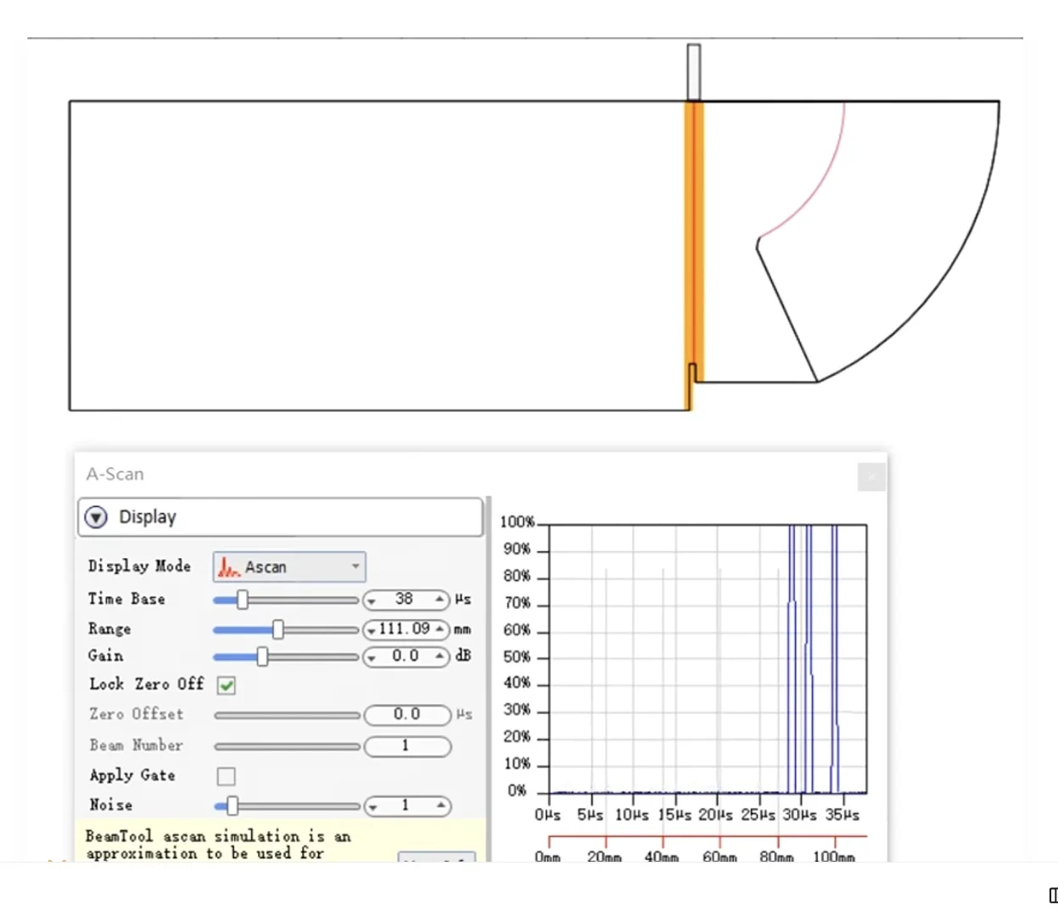Viewport: 1058px width, 916px height.
Task: Click the Noise value 1 field
Action: [407, 806]
